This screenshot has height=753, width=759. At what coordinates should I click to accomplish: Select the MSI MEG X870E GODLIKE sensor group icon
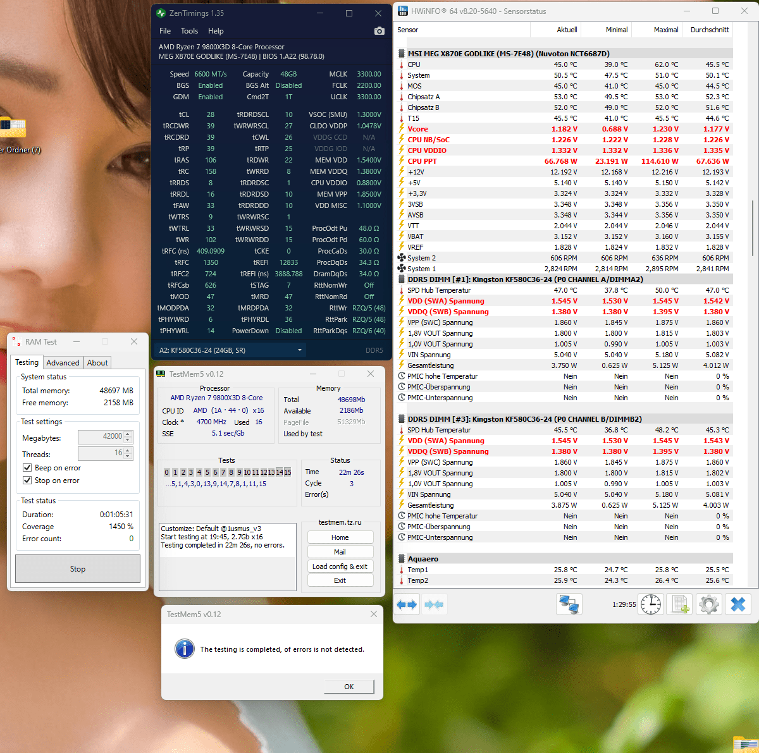pyautogui.click(x=402, y=54)
